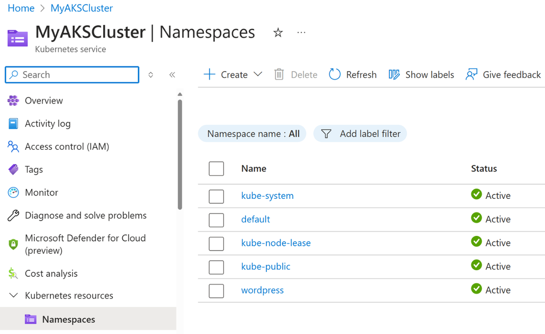Screen dimensions: 545x334
Task: Go to Access control (IAM)
Action: coord(67,147)
